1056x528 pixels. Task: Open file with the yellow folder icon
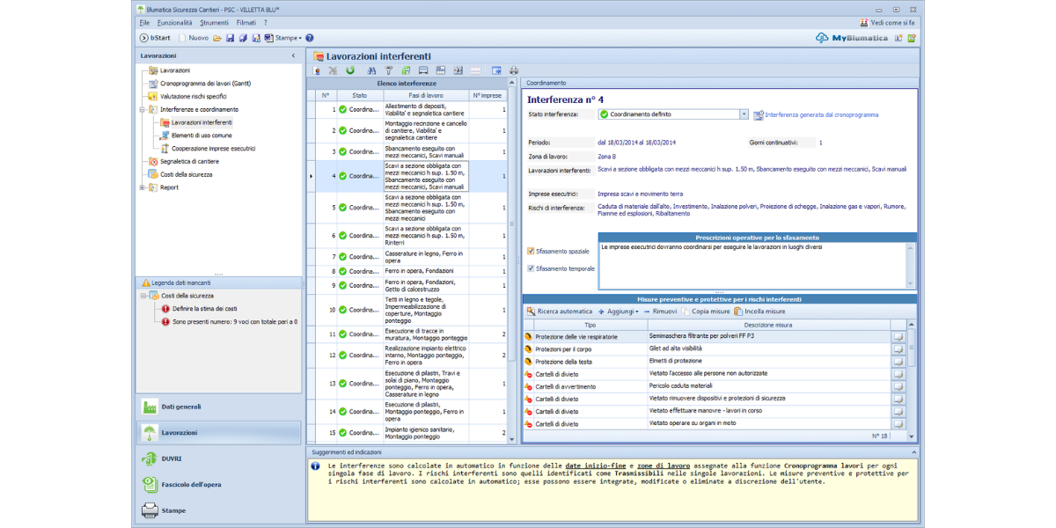point(216,38)
